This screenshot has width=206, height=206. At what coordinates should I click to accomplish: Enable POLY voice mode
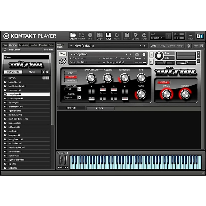pos(71,73)
